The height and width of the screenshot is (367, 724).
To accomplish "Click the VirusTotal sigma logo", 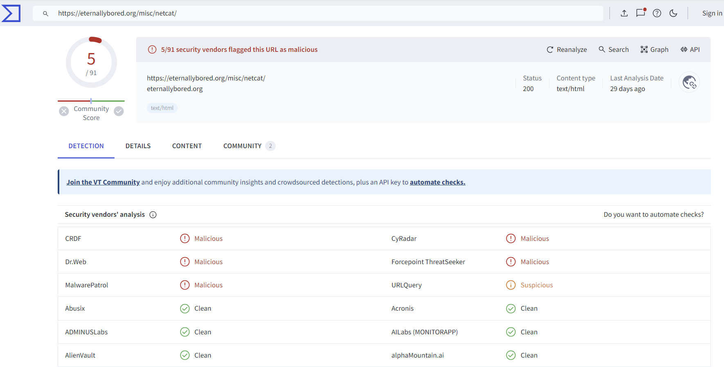I will click(11, 13).
